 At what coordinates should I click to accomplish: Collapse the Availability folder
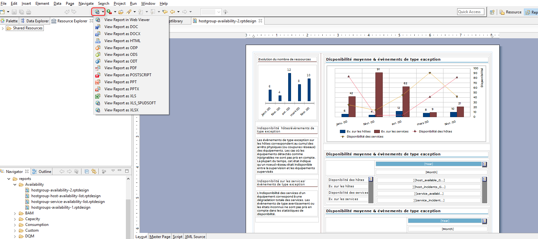[x=15, y=185]
